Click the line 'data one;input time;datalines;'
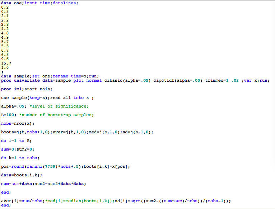Viewport: 275px width, 209px height. 39,3
